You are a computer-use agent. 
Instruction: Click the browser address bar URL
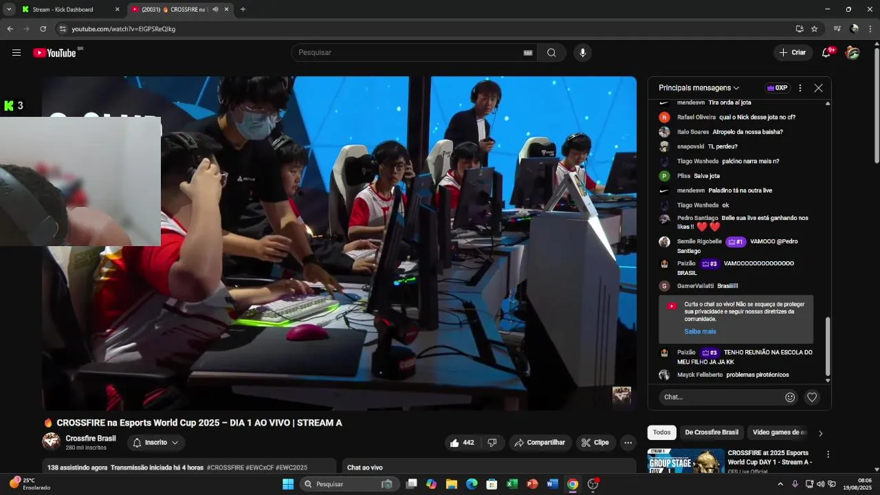pyautogui.click(x=124, y=29)
